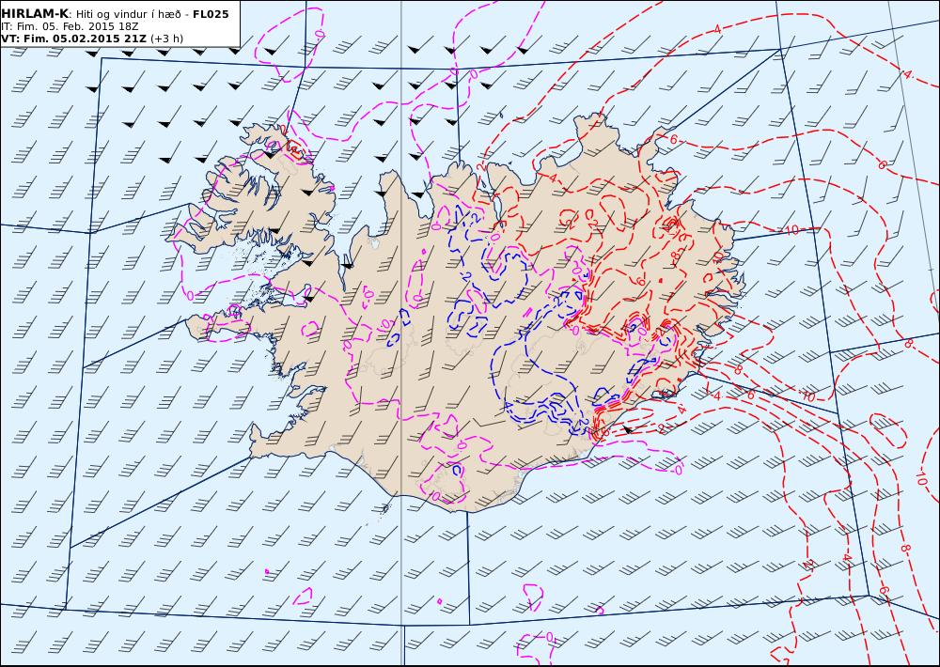The height and width of the screenshot is (667, 940).
Task: Click the 'IT: Fim. 05. Feb. 2015 18Z' line
Action: click(x=70, y=26)
